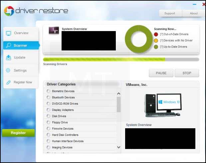Stop the driver scan

pyautogui.click(x=187, y=73)
